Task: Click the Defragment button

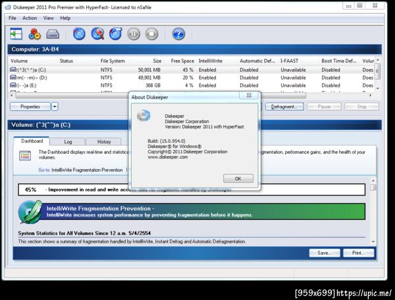Action: pyautogui.click(x=284, y=107)
